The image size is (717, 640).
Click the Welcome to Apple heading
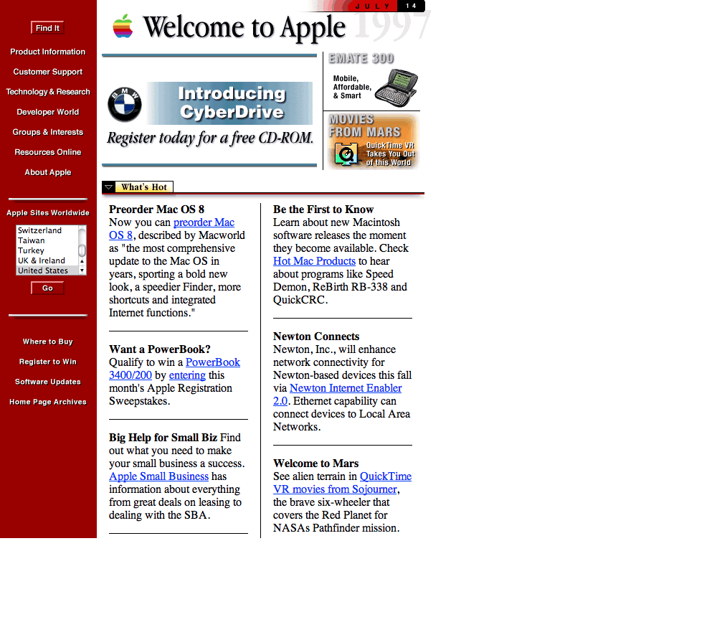[244, 27]
